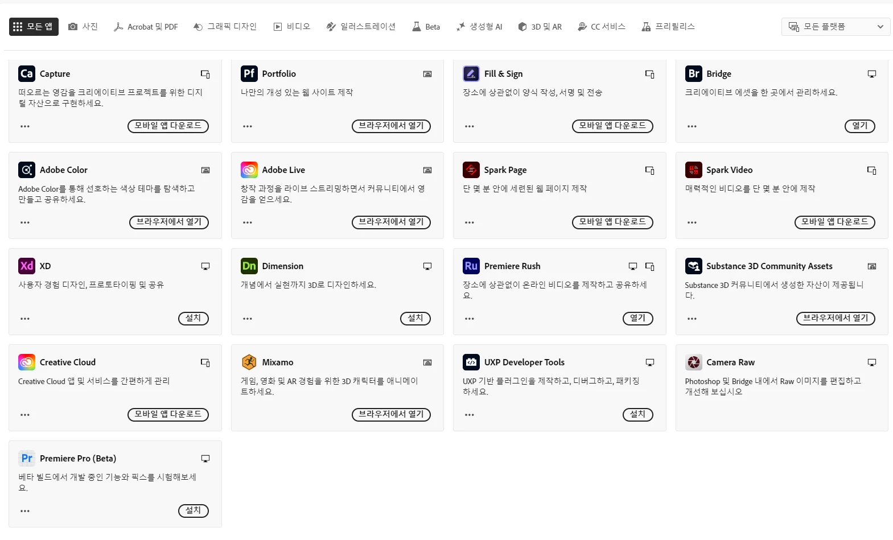Open the 모든 플랫폼 platform dropdown
The height and width of the screenshot is (540, 893).
836,27
